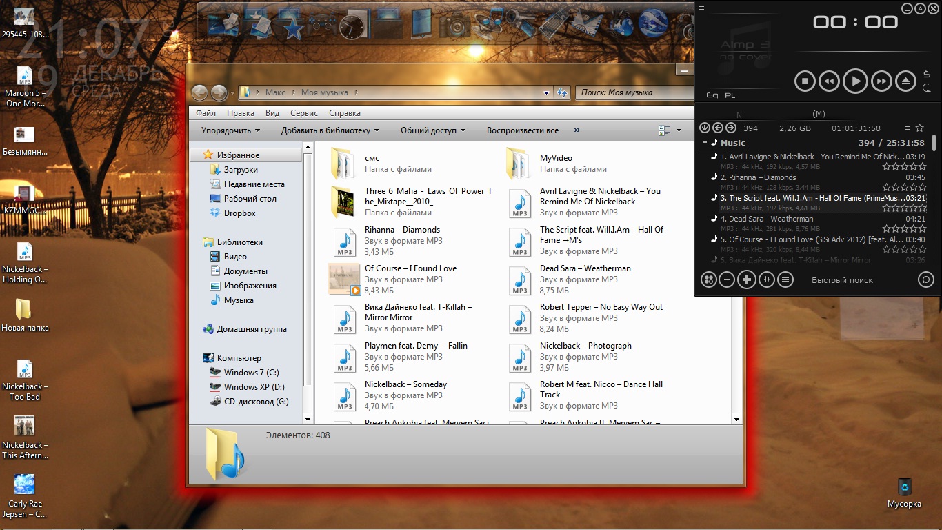
Task: Toggle the Eq equalizer button in AIMP
Action: tap(712, 95)
